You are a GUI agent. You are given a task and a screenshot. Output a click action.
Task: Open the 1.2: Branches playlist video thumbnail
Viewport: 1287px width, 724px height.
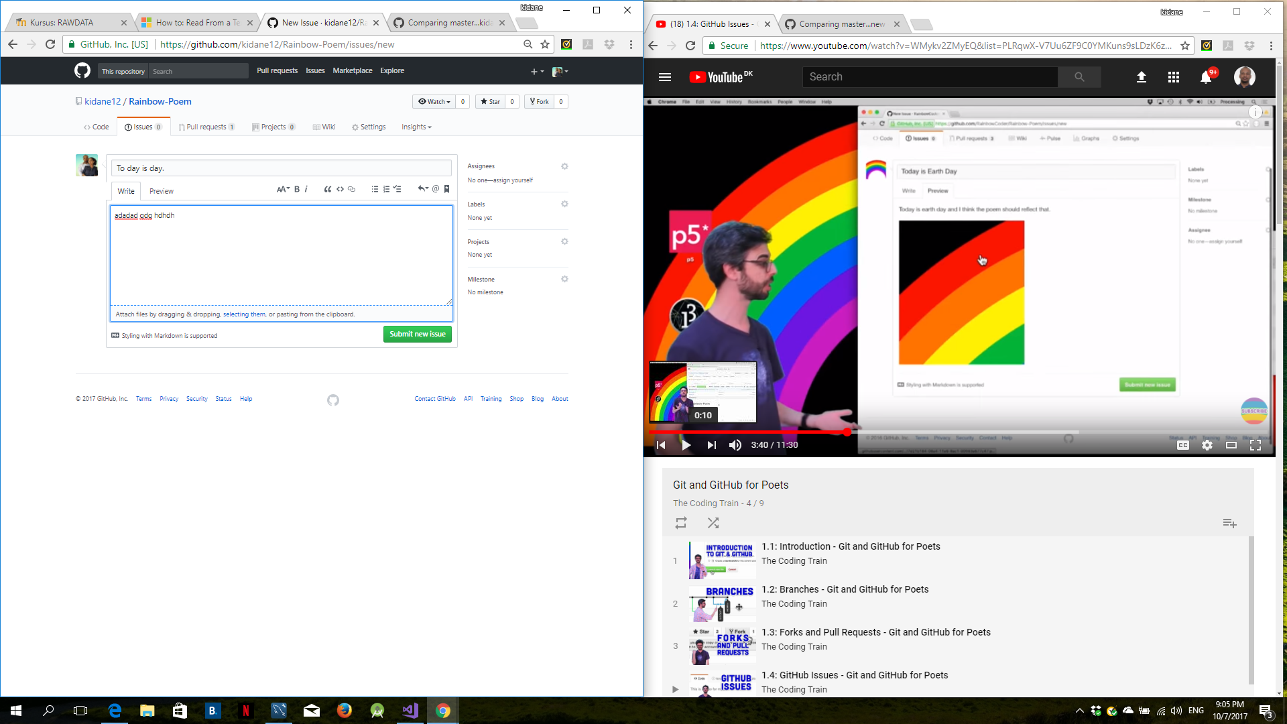pos(723,603)
